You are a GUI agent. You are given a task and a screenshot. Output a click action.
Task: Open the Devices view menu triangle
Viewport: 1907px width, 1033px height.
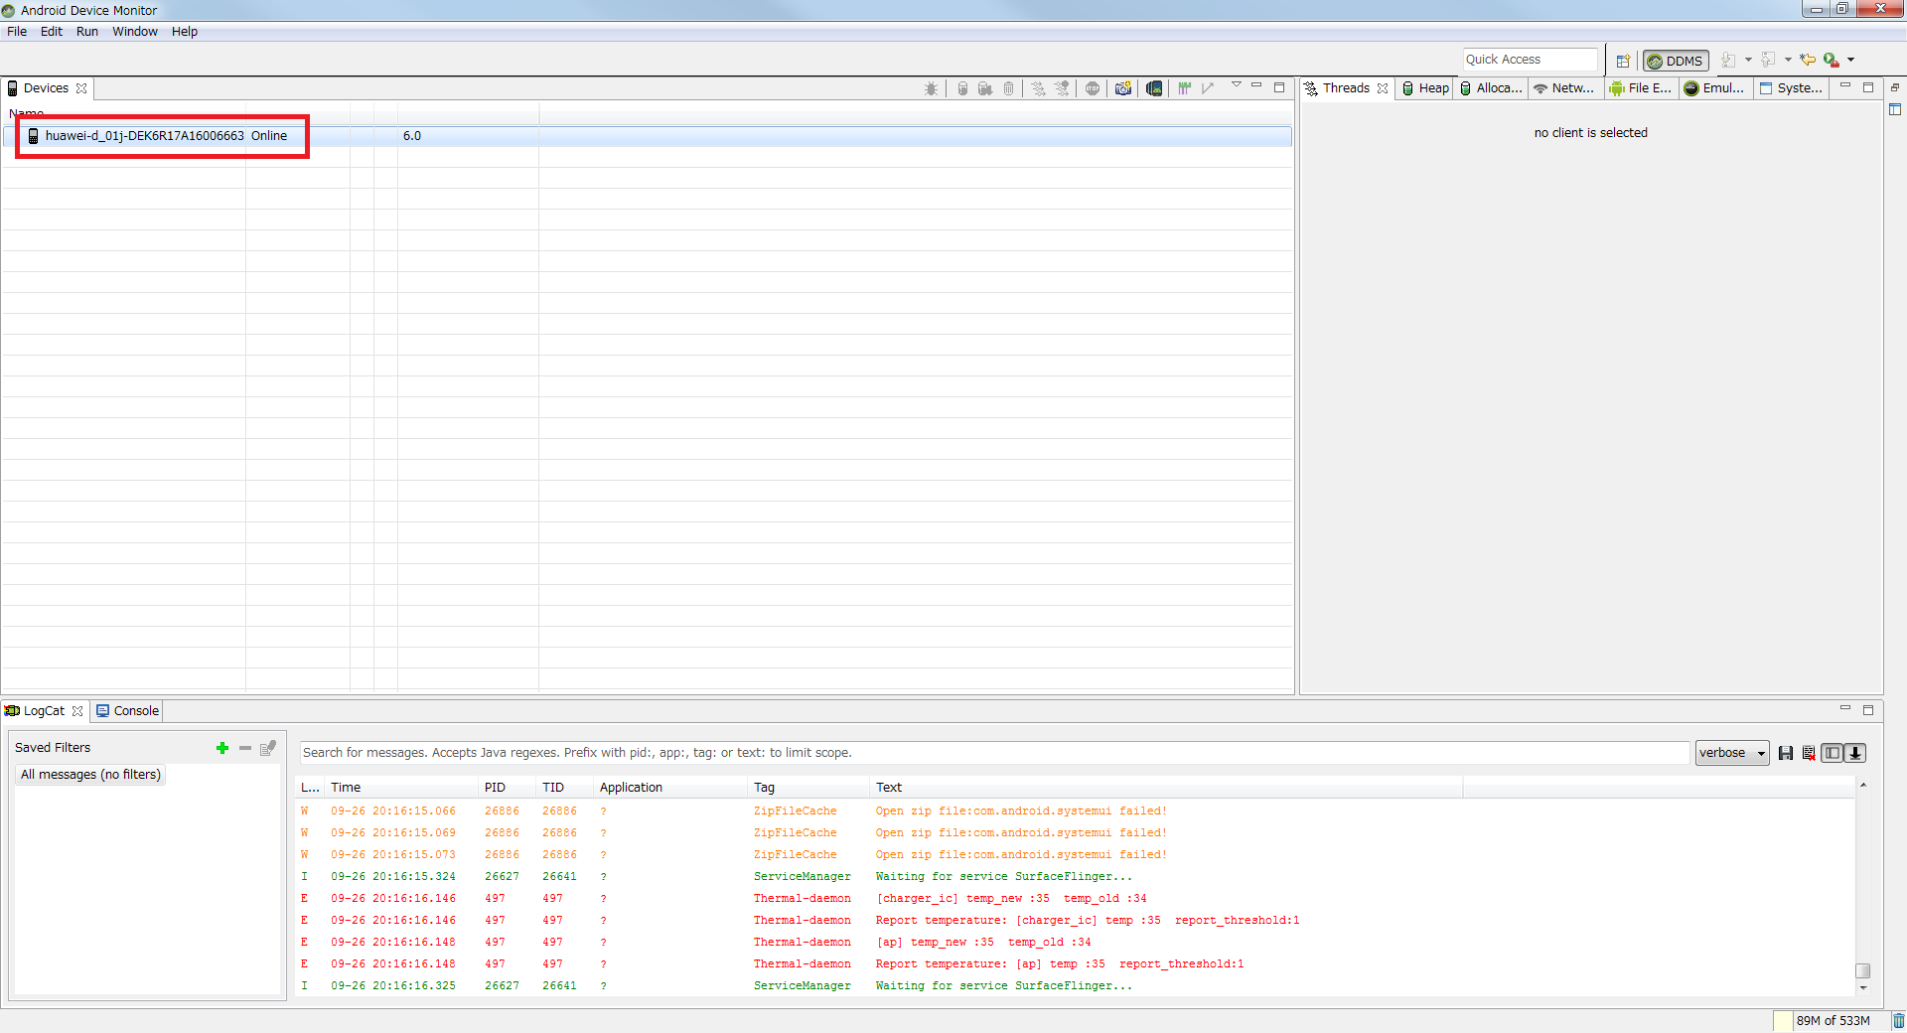(1237, 85)
